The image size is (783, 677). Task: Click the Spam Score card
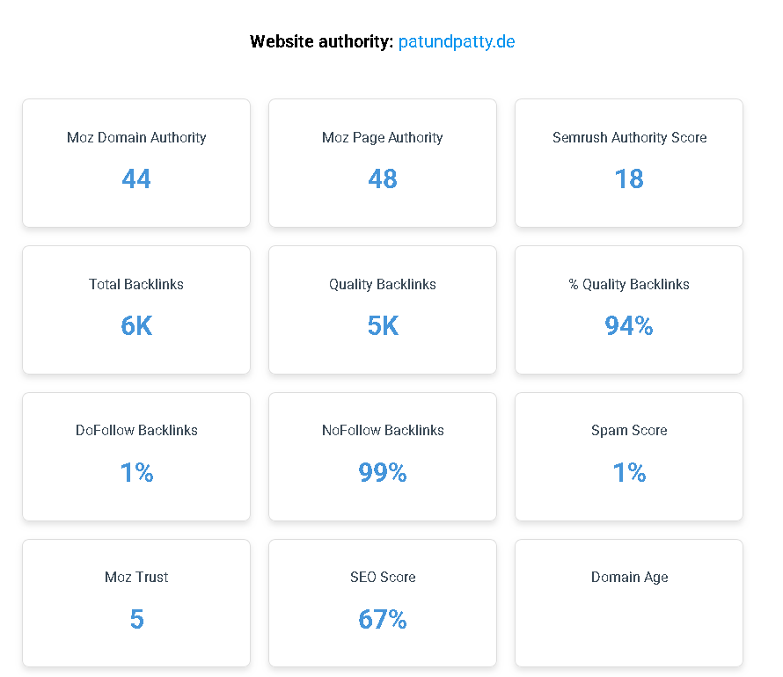coord(629,456)
